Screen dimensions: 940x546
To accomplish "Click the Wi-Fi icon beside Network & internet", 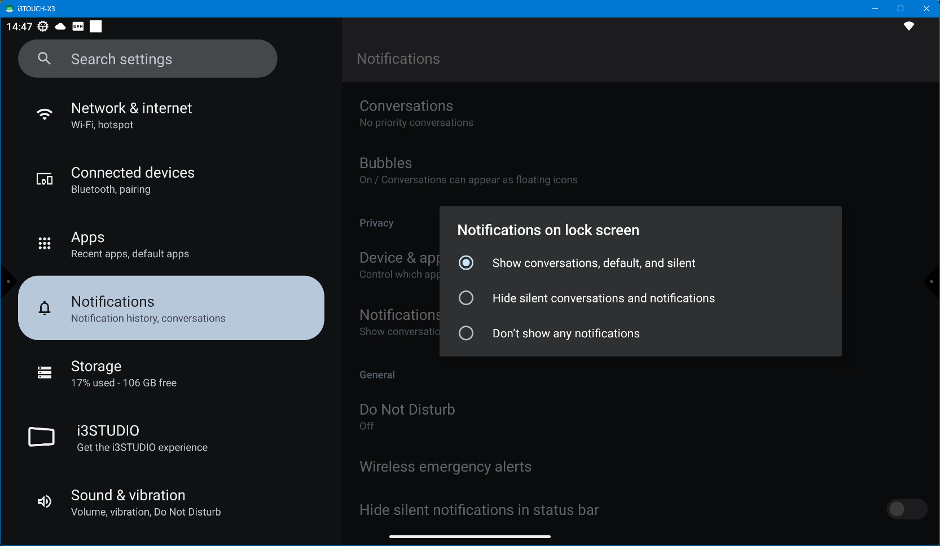I will pyautogui.click(x=45, y=115).
